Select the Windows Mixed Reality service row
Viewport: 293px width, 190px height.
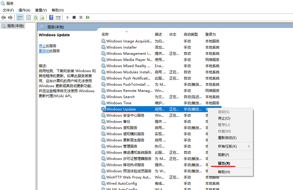coord(161,66)
